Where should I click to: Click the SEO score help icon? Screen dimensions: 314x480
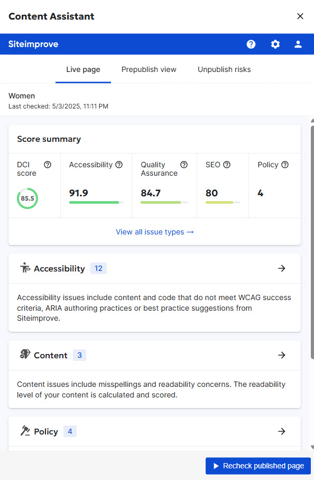(x=227, y=165)
